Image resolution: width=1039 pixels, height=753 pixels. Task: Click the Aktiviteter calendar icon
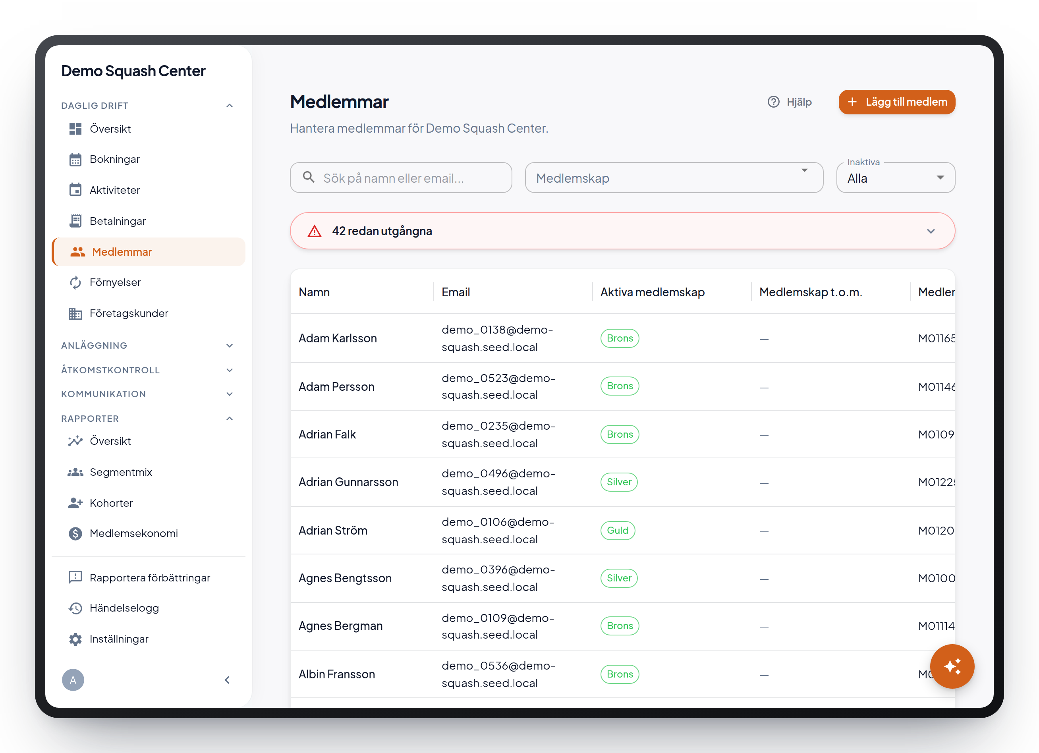[75, 189]
